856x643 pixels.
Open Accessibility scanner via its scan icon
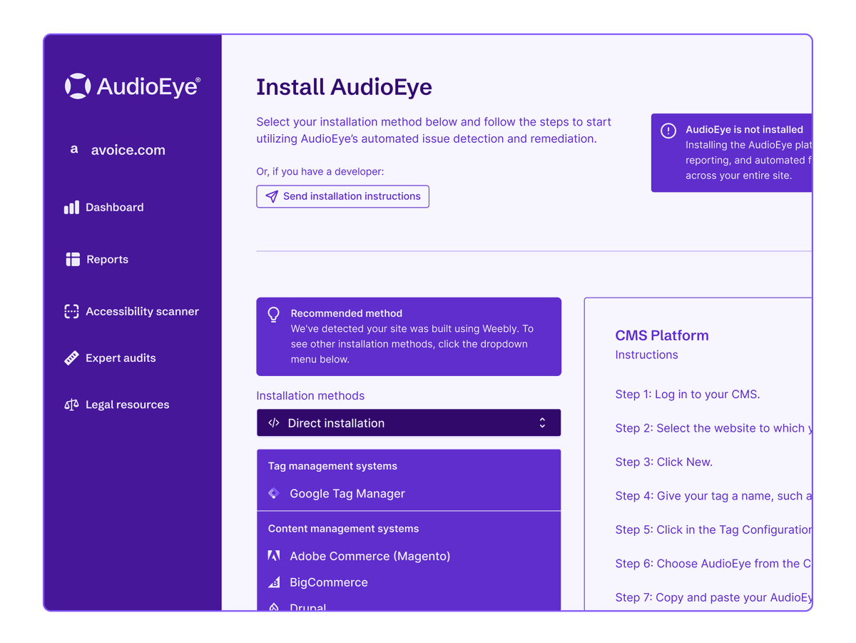[71, 311]
